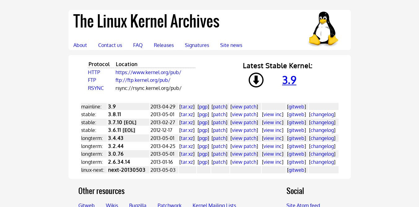Open changelog for longterm 3.4.43
Screen dimensions: 419x207
point(322,138)
